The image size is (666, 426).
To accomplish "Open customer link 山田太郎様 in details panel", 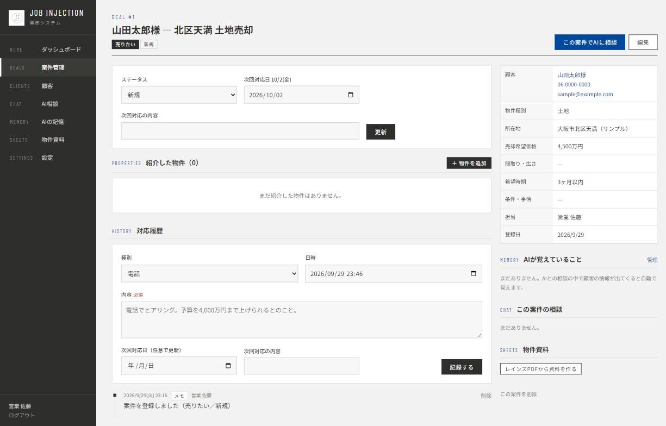I will click(x=571, y=75).
